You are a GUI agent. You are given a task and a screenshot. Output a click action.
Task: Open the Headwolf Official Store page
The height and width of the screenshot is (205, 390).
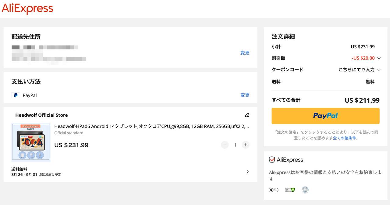[x=41, y=115]
